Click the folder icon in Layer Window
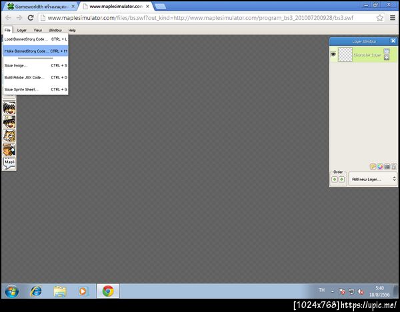This screenshot has width=400, height=312. pyautogui.click(x=387, y=167)
